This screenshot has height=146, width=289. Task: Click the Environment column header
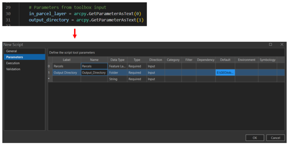pos(246,60)
